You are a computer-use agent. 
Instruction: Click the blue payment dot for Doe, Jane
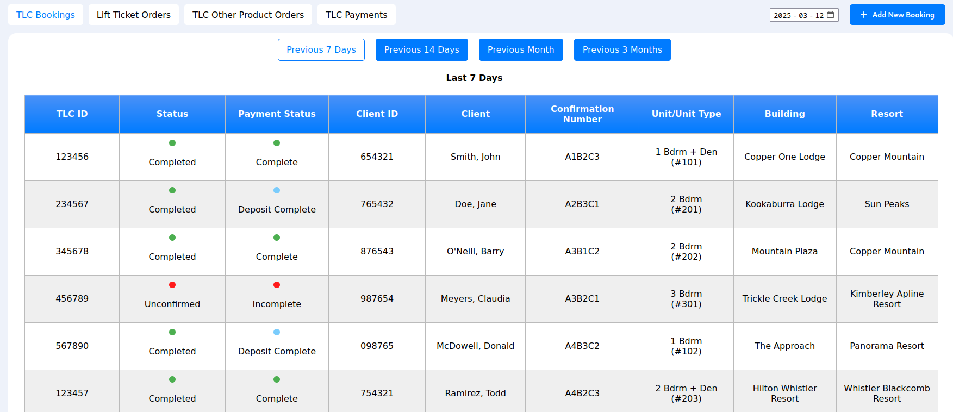pyautogui.click(x=277, y=190)
